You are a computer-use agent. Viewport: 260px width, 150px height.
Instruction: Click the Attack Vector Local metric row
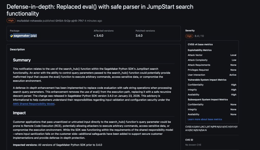coord(212,55)
